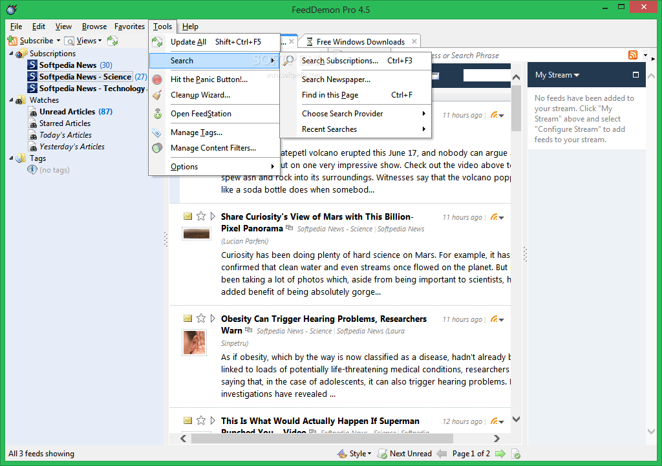Expand the Obesity article triangle
This screenshot has width=662, height=466.
pyautogui.click(x=213, y=318)
